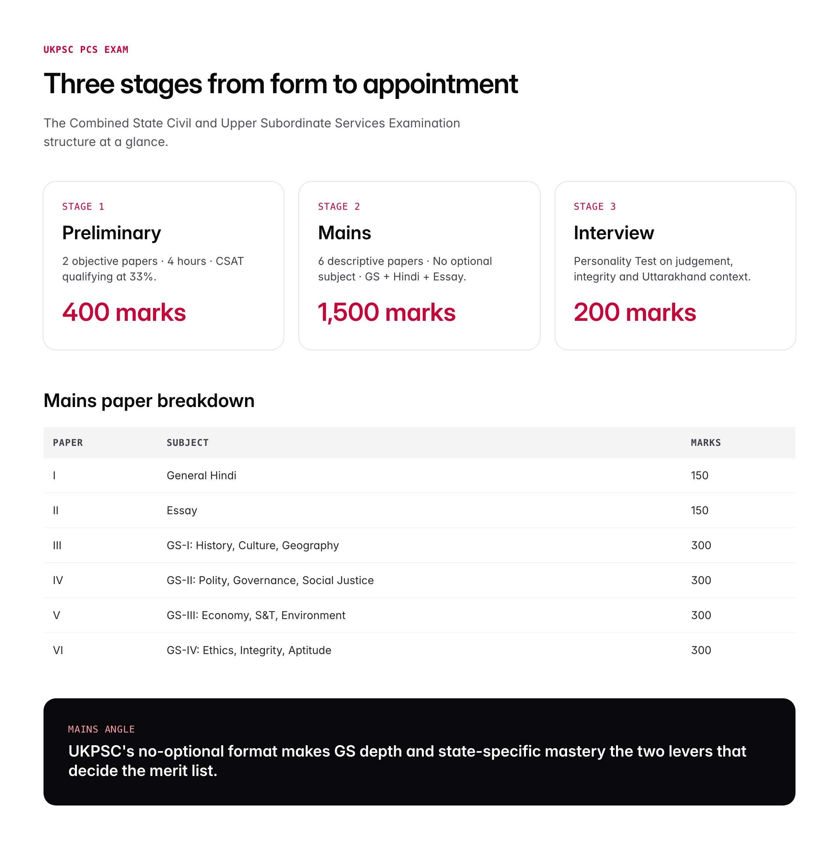Click the SUBJECT column header
Image resolution: width=839 pixels, height=849 pixels.
pos(187,442)
